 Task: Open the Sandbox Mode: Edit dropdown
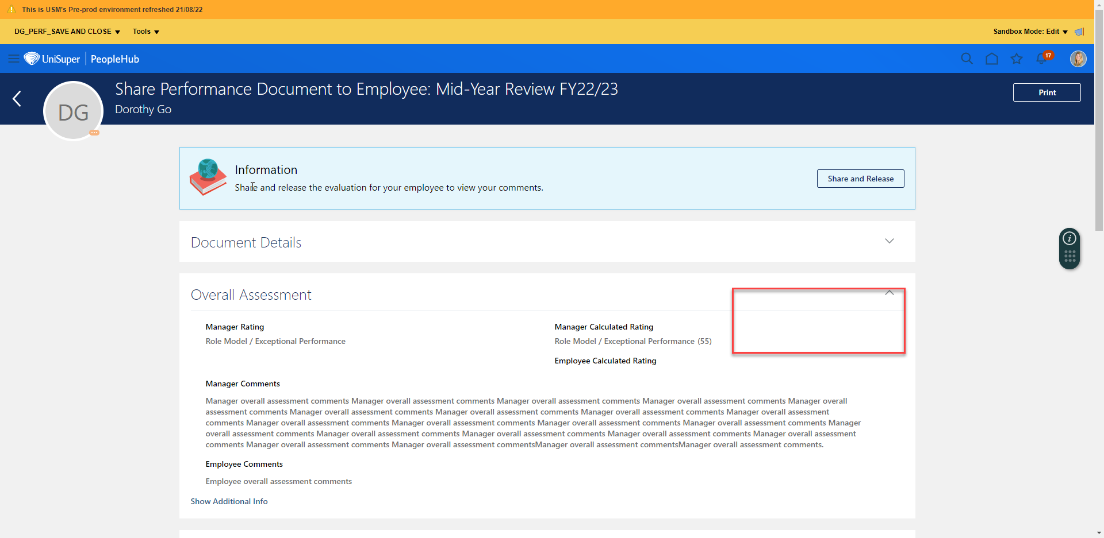1029,32
